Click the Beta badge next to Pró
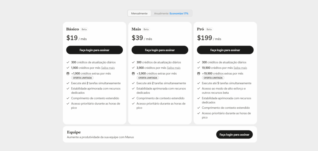This screenshot has width=318, height=151. coord(209,29)
